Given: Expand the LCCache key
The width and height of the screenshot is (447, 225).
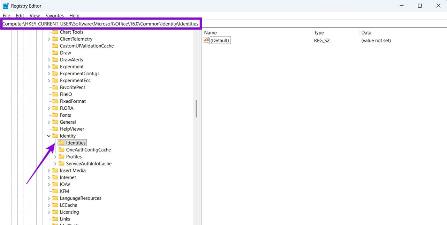Looking at the screenshot, I should [x=49, y=205].
